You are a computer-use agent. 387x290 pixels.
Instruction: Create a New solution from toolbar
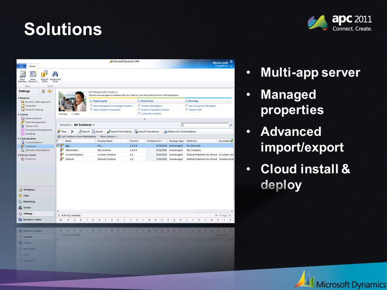click(62, 132)
